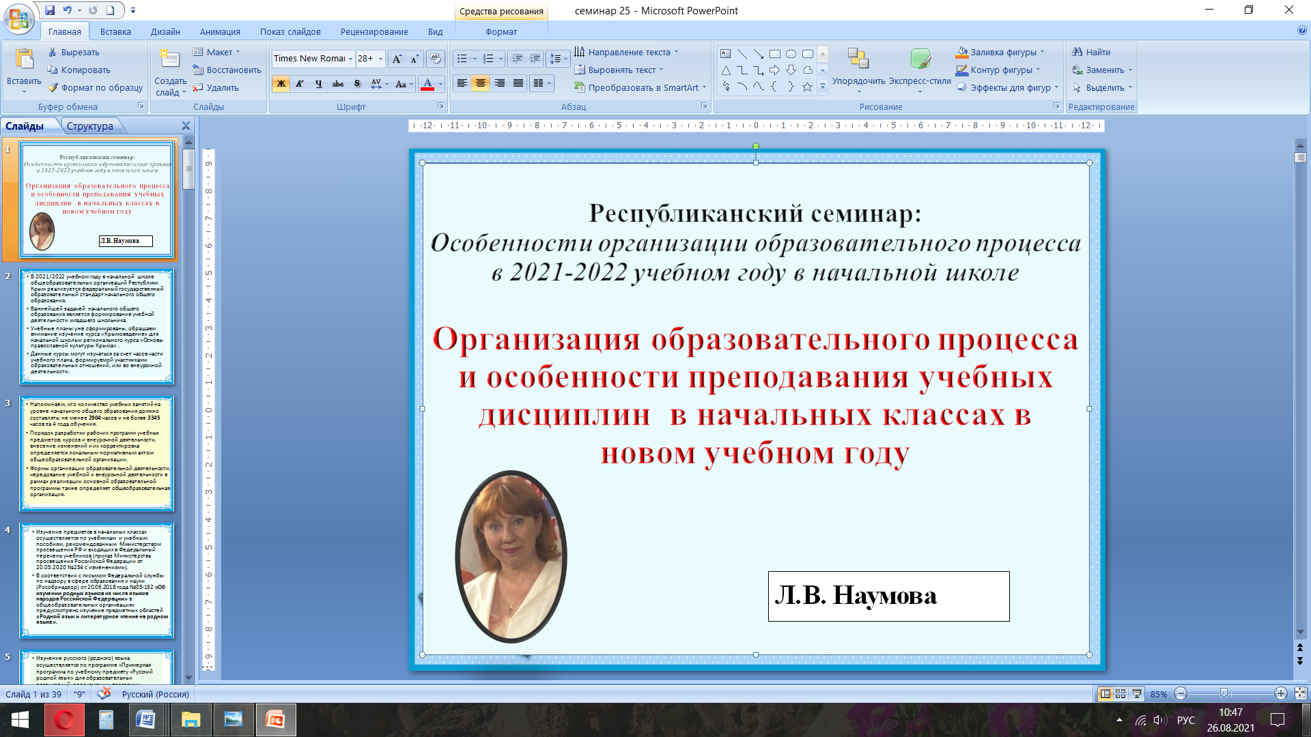1311x737 pixels.
Task: Select the Isosceles Triangle shape
Action: tap(726, 70)
